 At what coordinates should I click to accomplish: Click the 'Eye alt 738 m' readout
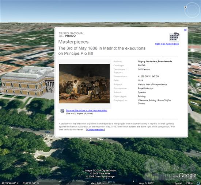click(183, 183)
